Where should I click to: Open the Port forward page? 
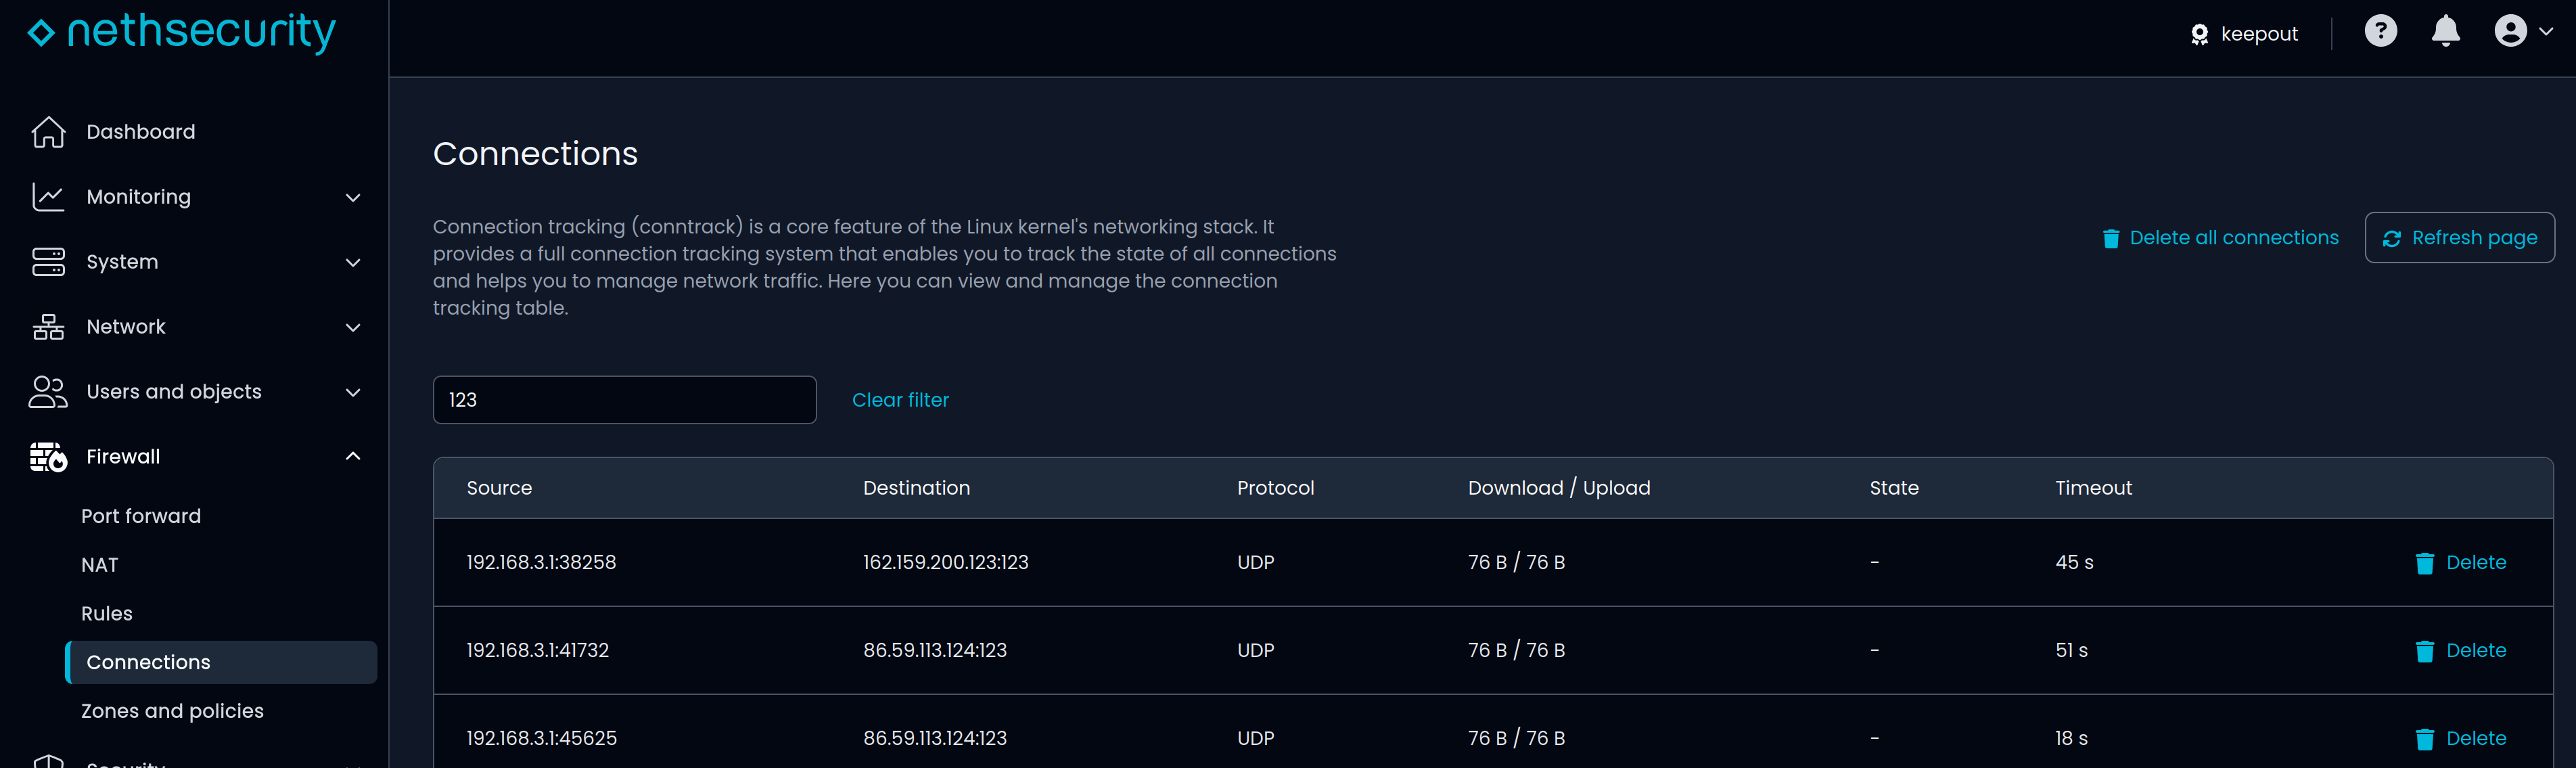coord(141,516)
